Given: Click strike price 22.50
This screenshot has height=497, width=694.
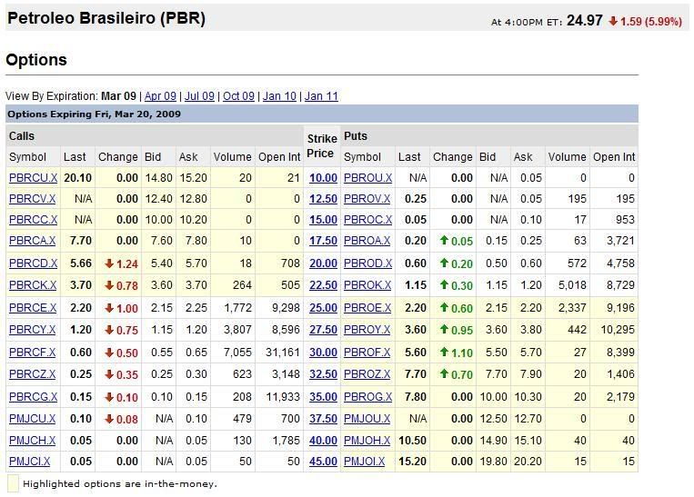Looking at the screenshot, I should (323, 285).
